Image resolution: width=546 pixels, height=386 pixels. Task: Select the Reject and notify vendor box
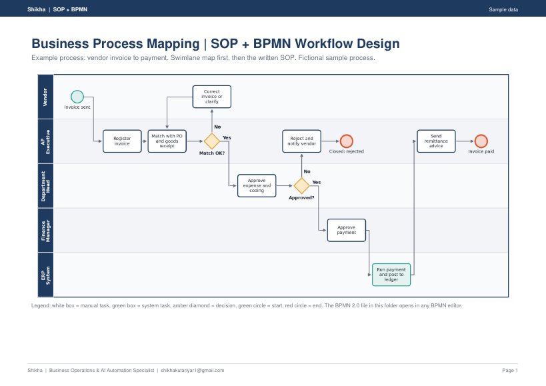pyautogui.click(x=301, y=141)
